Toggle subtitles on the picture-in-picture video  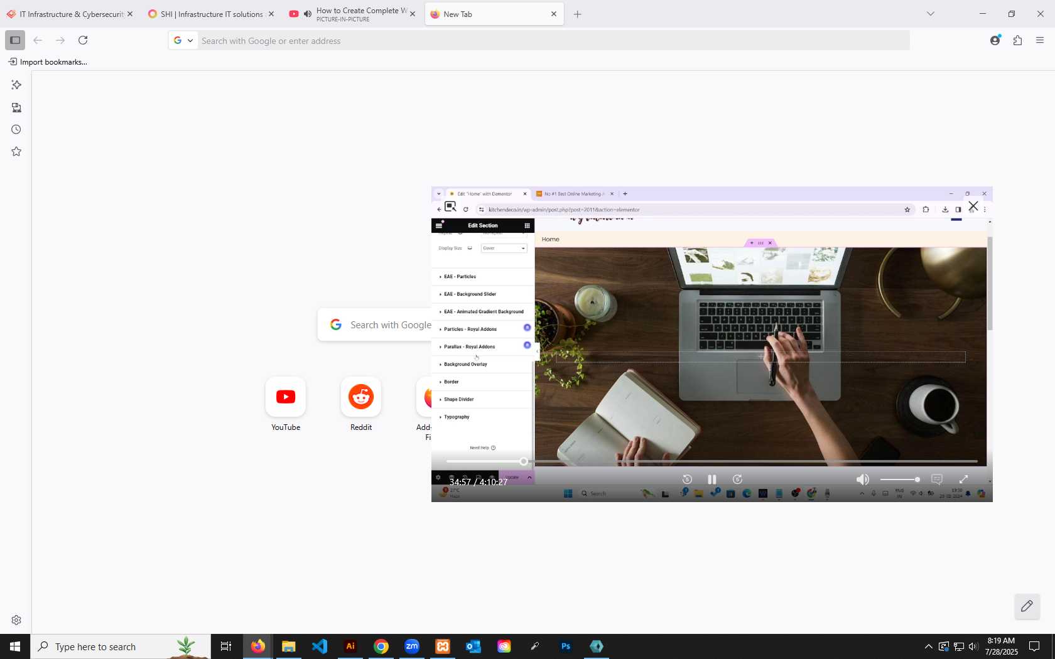[x=937, y=480]
